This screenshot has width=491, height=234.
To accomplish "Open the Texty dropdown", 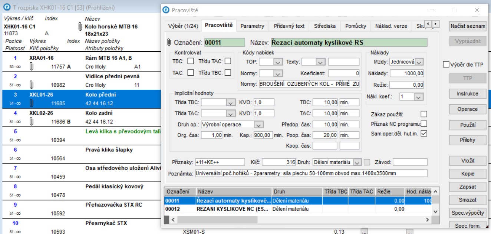I will click(x=321, y=62).
